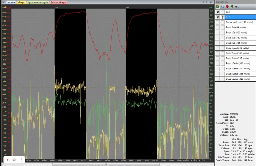Enable visibility box for Entire workout range
Screen dimensions: 256x166
click(x=218, y=22)
